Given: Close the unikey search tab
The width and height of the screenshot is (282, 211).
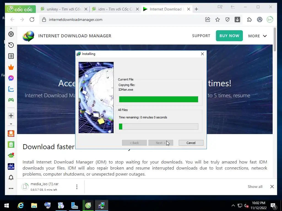Looking at the screenshot, I should (x=86, y=9).
